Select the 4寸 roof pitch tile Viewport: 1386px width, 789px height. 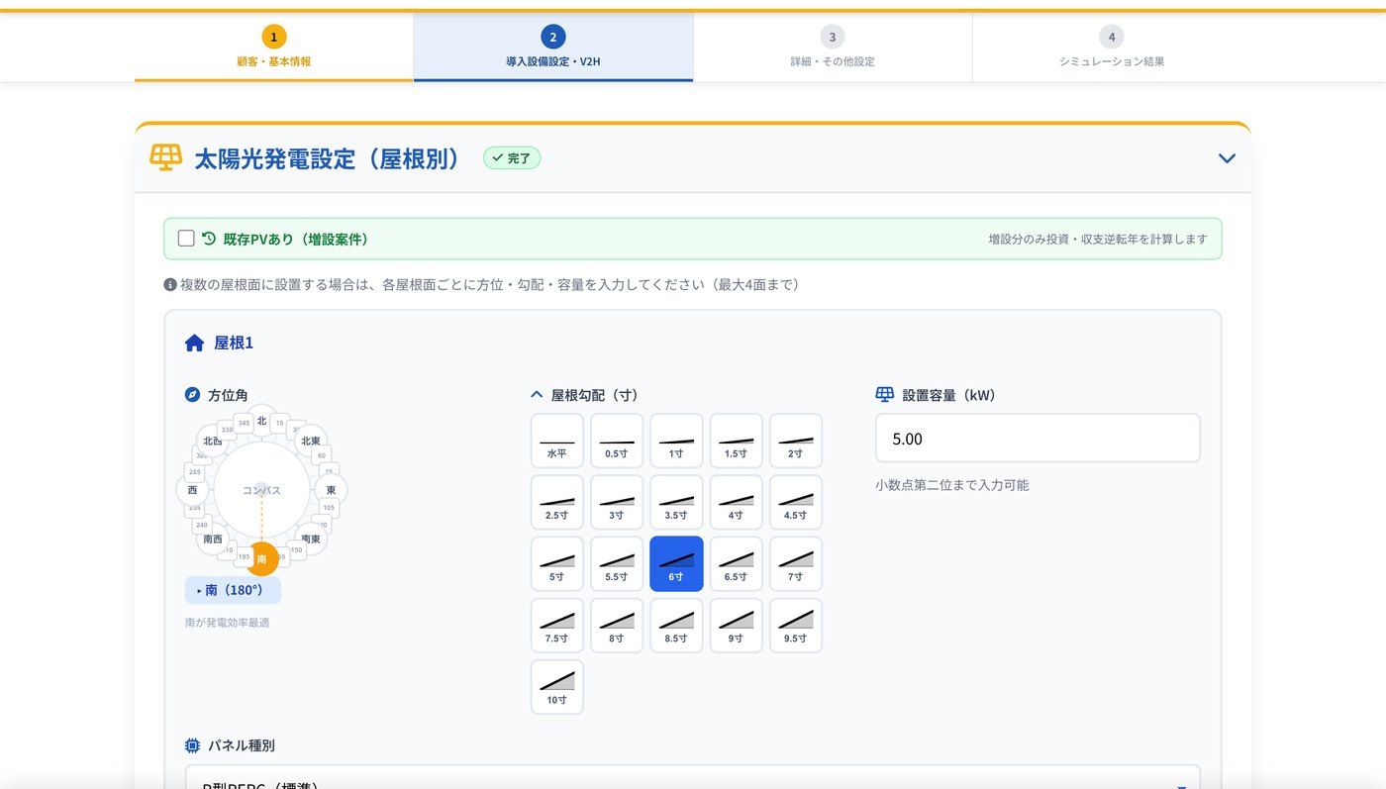[736, 502]
